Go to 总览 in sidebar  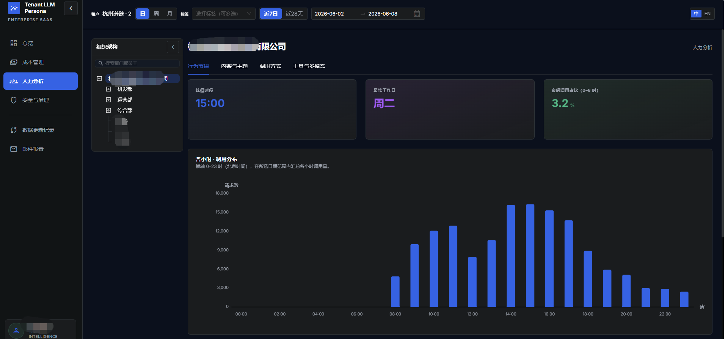(x=41, y=43)
